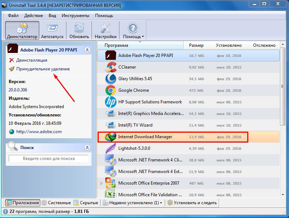Image resolution: width=289 pixels, height=218 pixels.
Task: Click the Установить и следить button
Action: [192, 203]
